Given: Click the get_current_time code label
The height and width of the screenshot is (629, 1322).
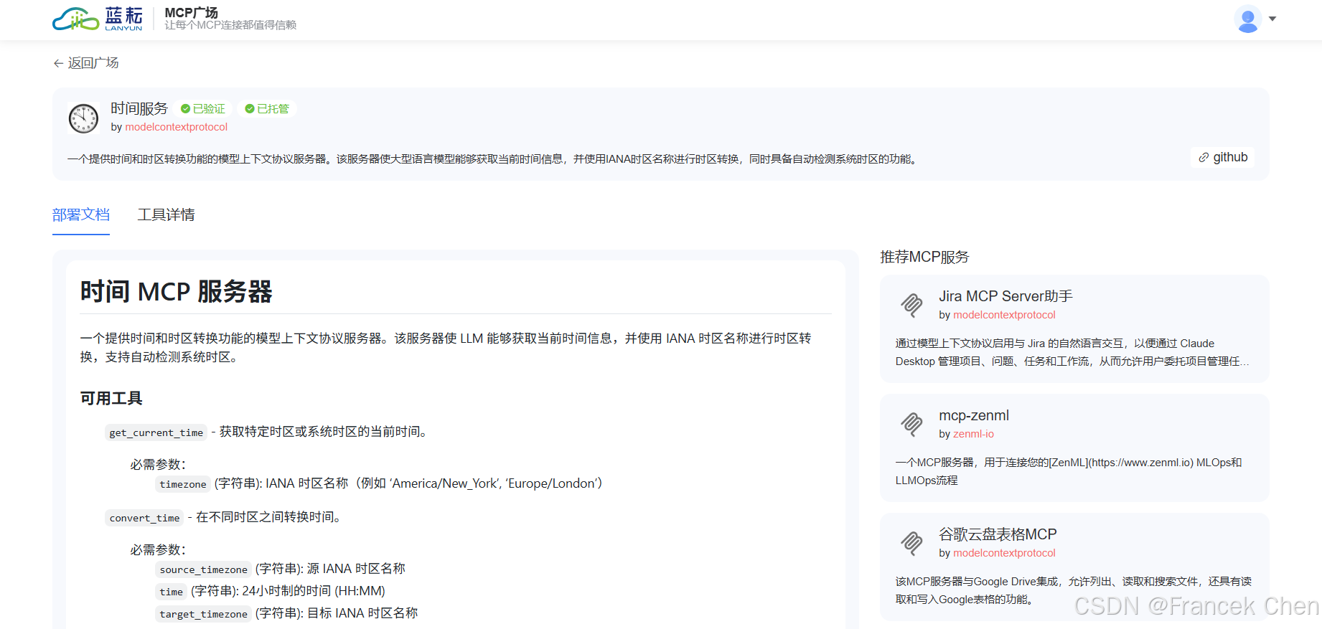Looking at the screenshot, I should coord(156,432).
